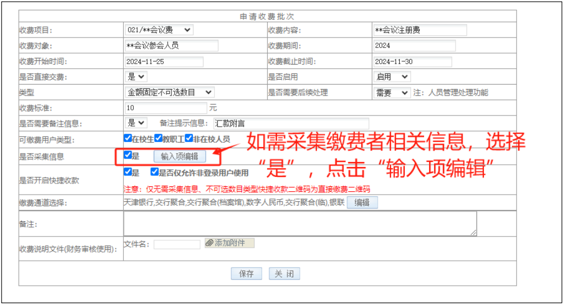This screenshot has width=564, height=304.
Task: Click the 收费标准 amount input field
Action: pos(166,107)
